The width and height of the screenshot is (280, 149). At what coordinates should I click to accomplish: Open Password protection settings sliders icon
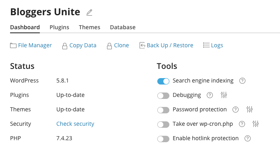249,109
